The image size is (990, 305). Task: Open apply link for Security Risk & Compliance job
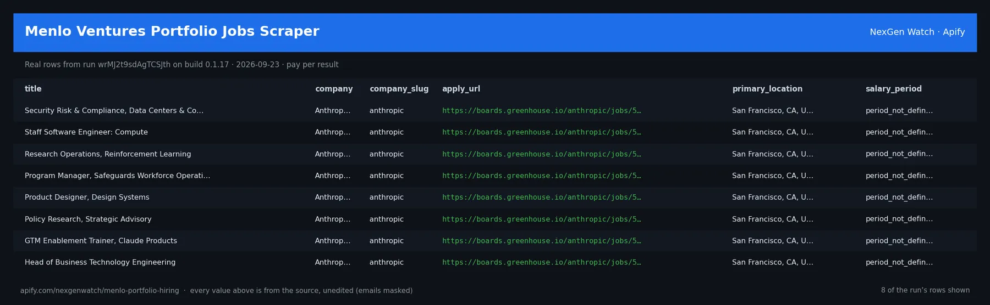coord(541,111)
